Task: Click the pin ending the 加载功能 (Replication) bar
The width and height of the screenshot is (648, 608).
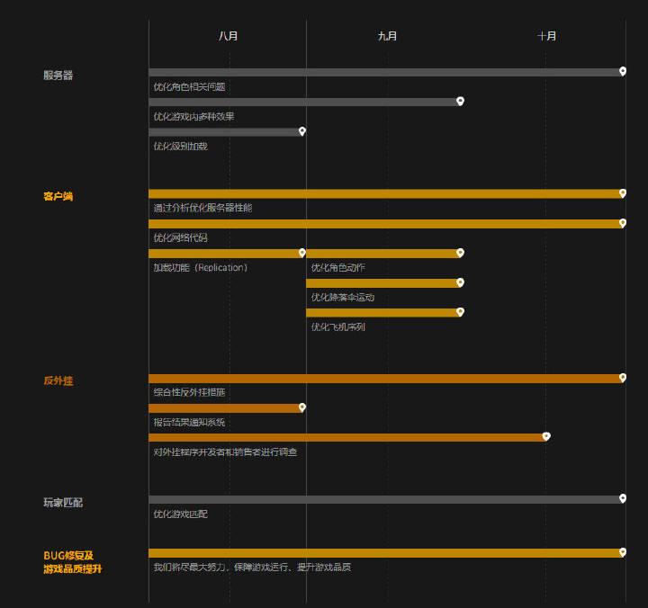Action: click(302, 253)
